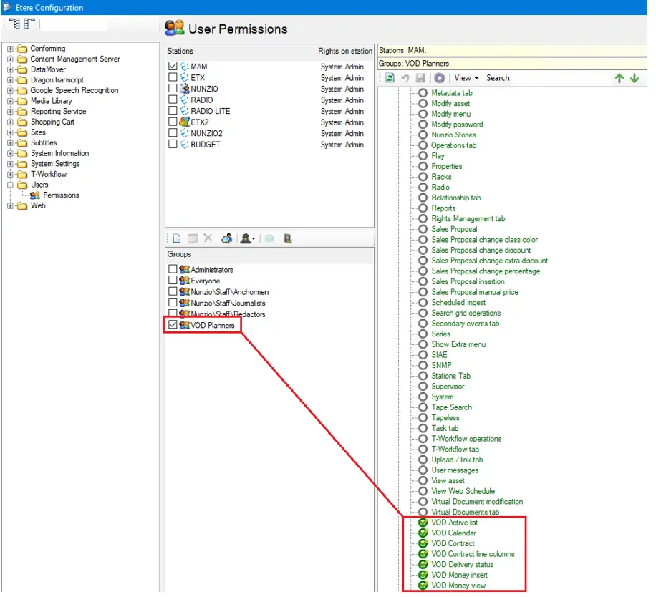Viewport: 656px width, 597px height.
Task: Click the refresh icon in permissions toolbar
Action: coord(390,78)
